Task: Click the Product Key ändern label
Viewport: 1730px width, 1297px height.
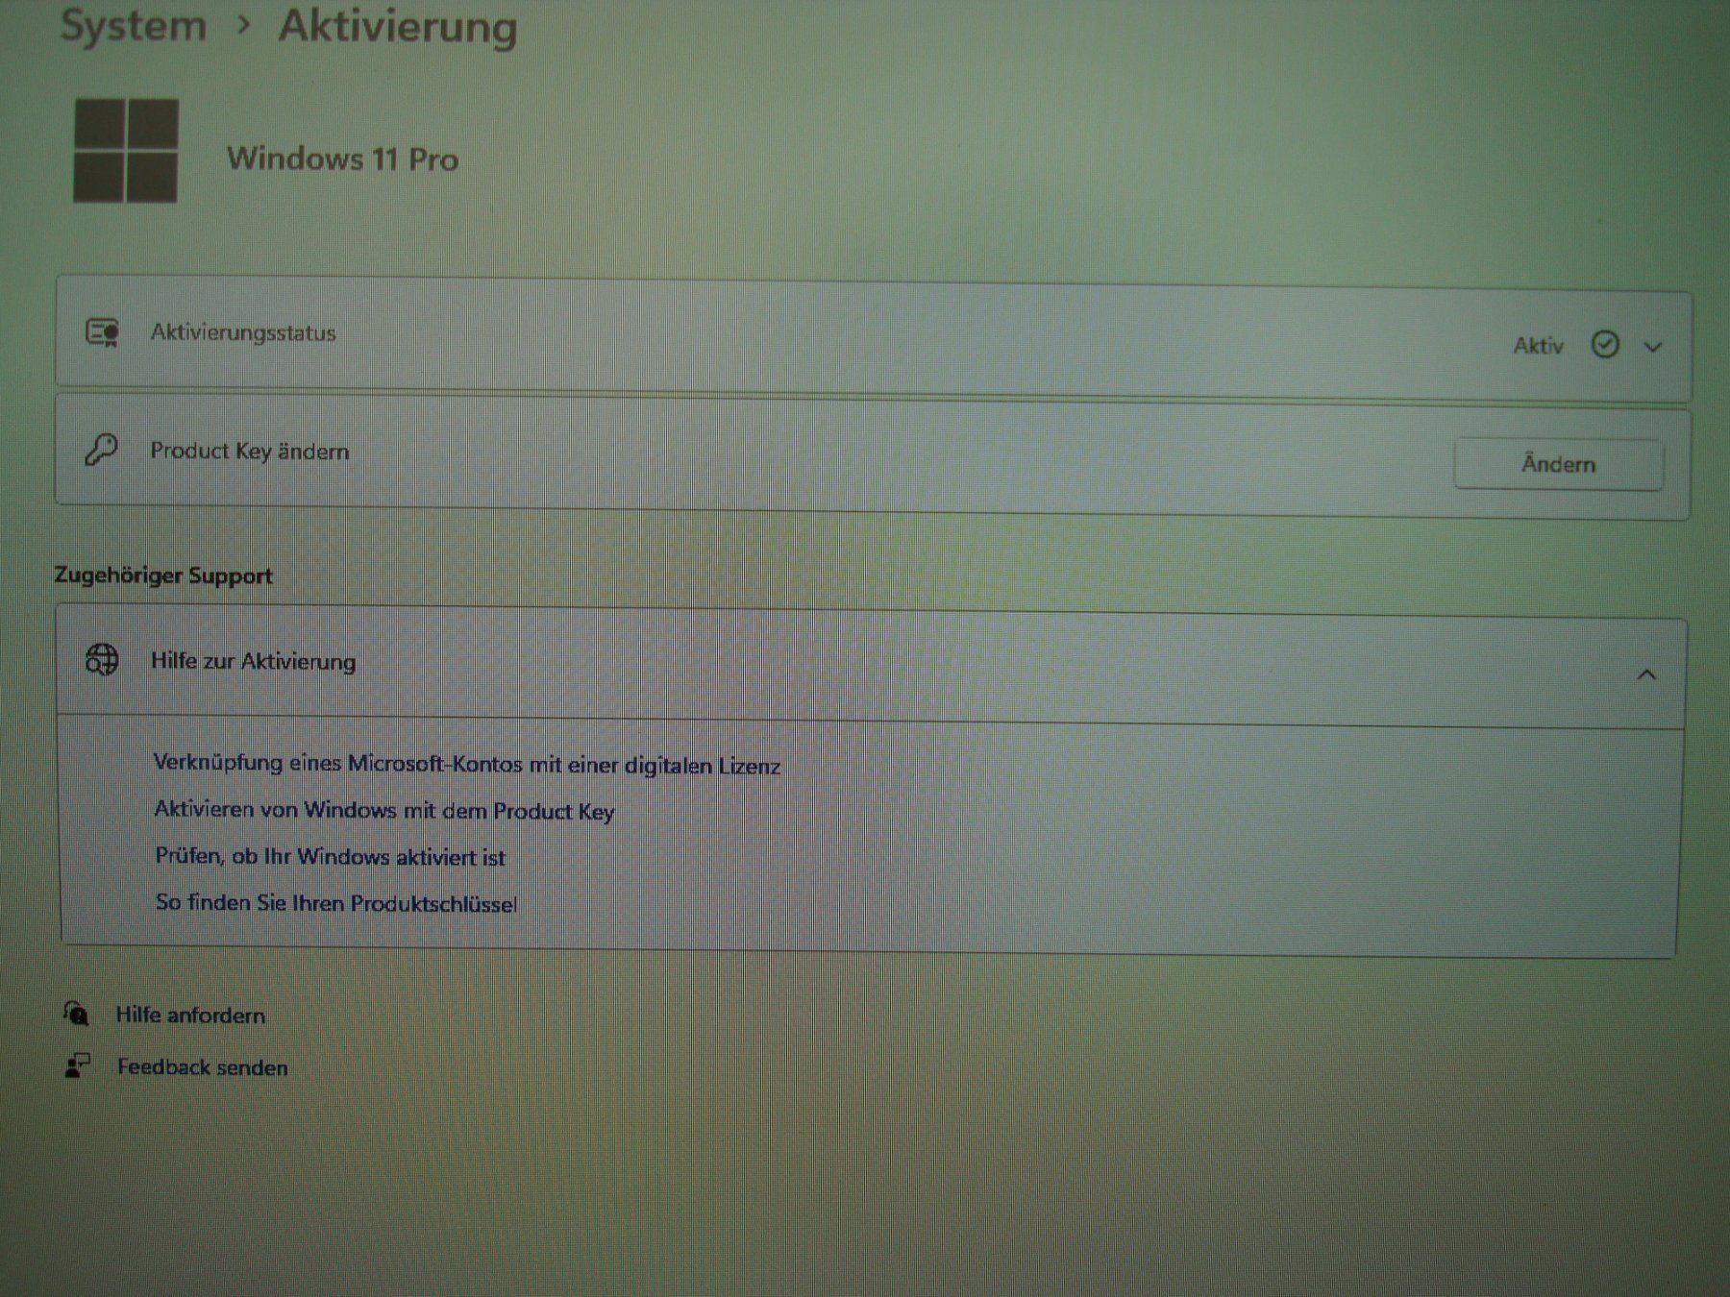Action: coord(250,451)
